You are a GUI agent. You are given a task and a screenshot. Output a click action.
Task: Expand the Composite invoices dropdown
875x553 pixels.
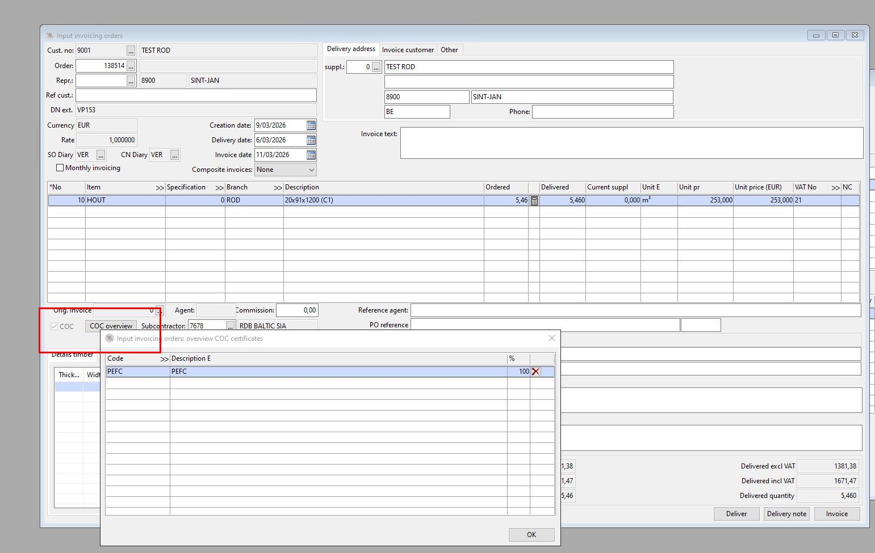click(x=311, y=170)
